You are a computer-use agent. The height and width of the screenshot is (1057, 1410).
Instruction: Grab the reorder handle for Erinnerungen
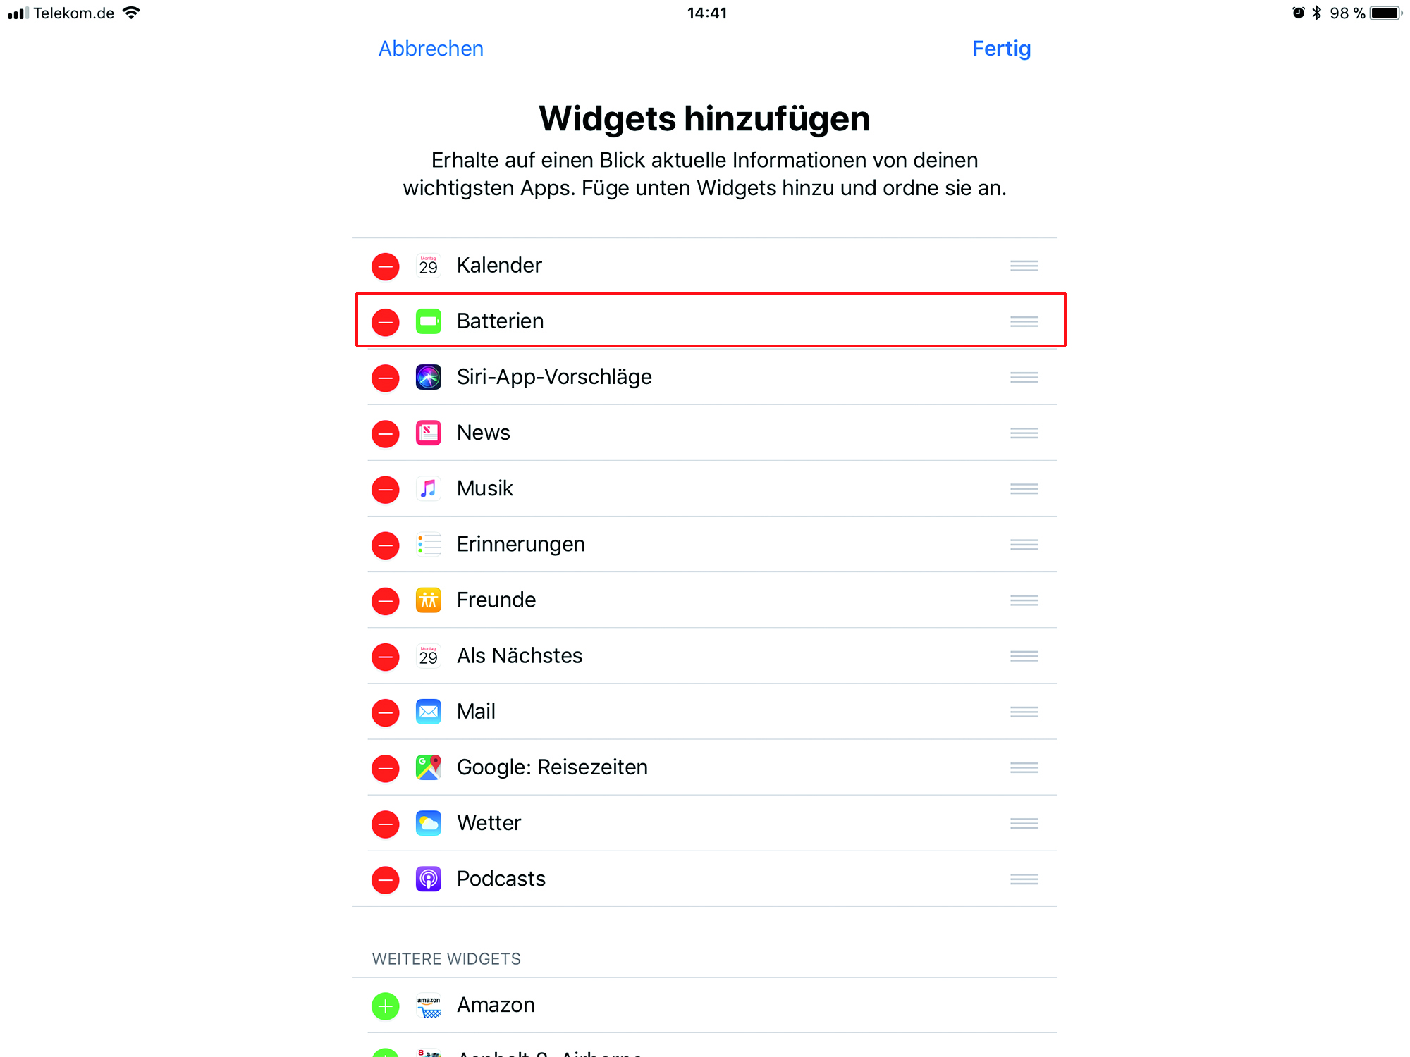pos(1024,545)
